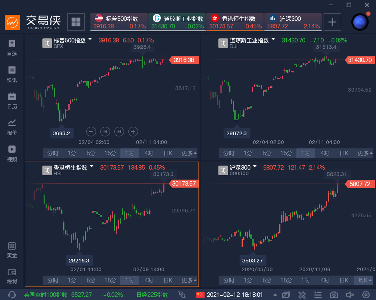Click the list lines icon in status bar
Screen dimensions: 376x300
point(318,294)
